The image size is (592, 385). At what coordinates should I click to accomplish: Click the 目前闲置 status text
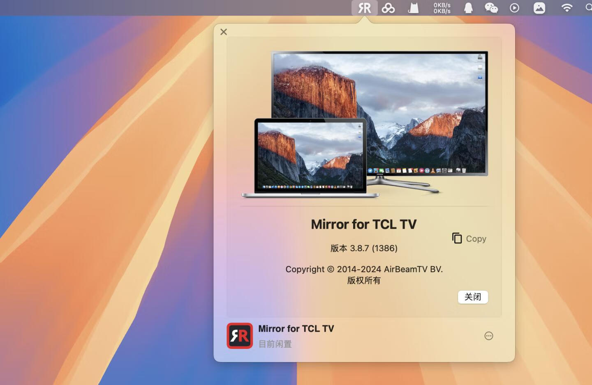point(275,344)
